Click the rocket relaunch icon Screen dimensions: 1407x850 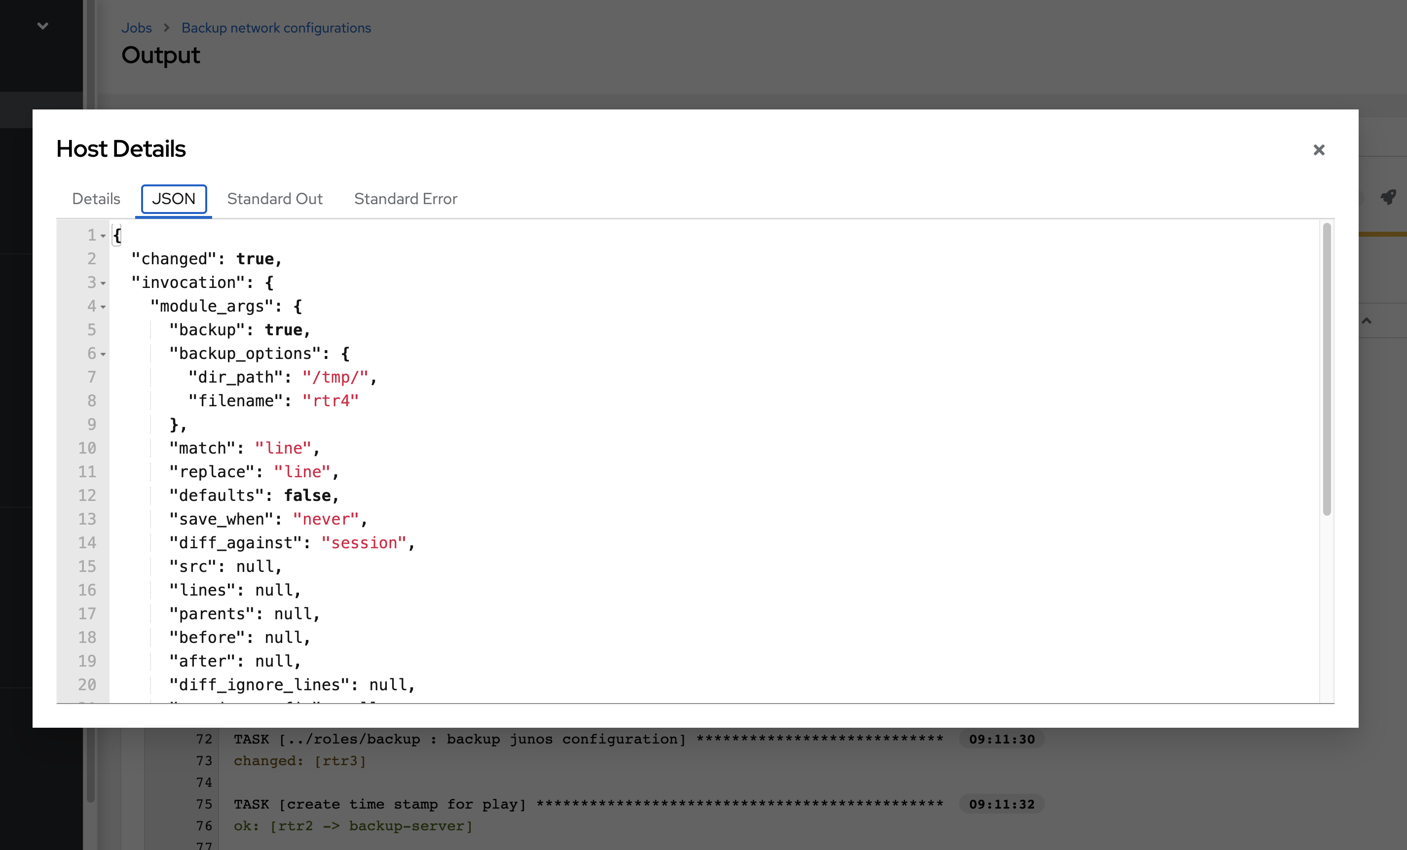point(1388,198)
